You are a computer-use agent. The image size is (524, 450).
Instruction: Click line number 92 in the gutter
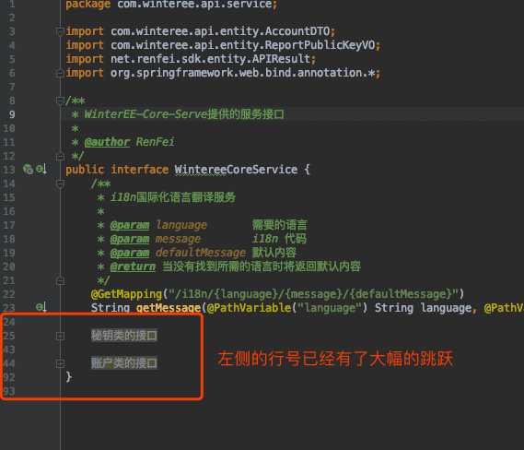(9, 377)
